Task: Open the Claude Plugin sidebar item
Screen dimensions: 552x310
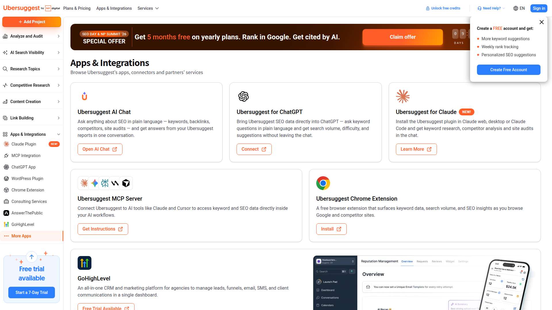Action: coord(32,144)
